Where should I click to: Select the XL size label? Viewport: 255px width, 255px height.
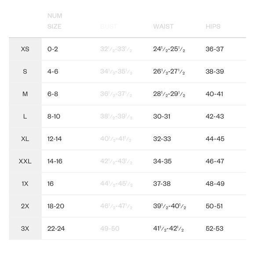(x=25, y=139)
